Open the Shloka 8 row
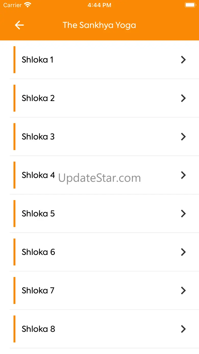The image size is (199, 354). click(104, 329)
